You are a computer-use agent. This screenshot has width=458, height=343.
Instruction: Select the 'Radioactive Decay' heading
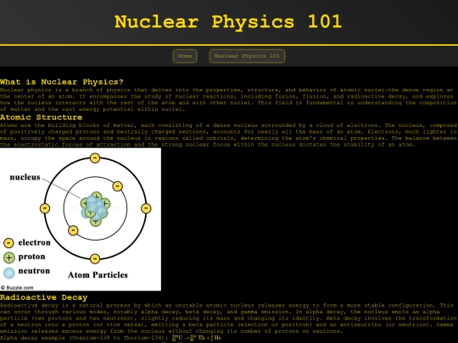pyautogui.click(x=44, y=297)
